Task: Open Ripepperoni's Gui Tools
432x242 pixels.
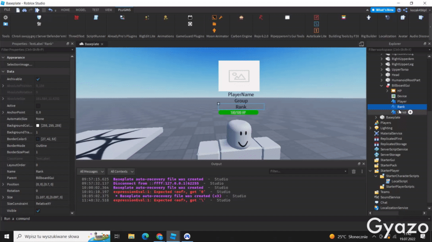Action: [x=287, y=18]
